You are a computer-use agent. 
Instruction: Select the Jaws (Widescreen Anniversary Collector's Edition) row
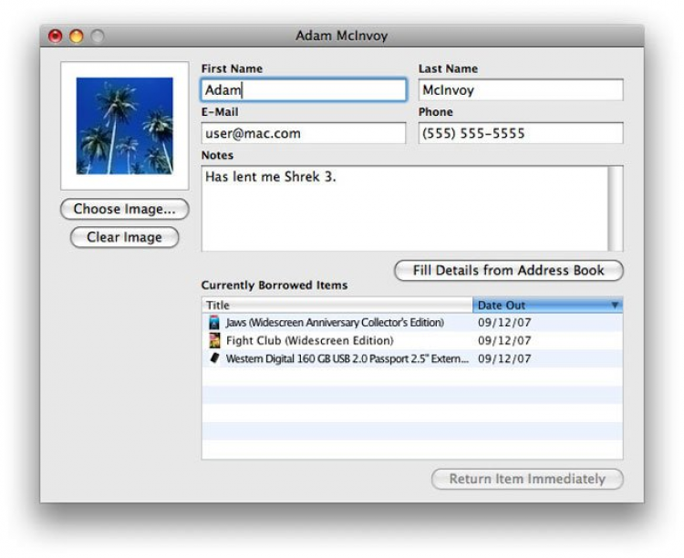pyautogui.click(x=412, y=323)
